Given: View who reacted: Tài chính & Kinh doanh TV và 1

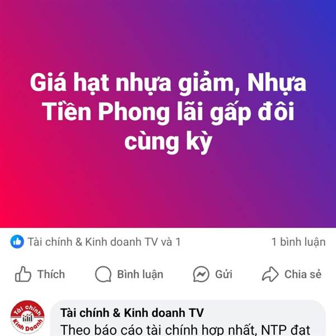Looking at the screenshot, I should tap(104, 242).
